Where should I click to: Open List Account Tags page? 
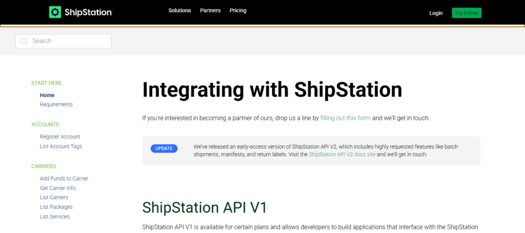[61, 146]
